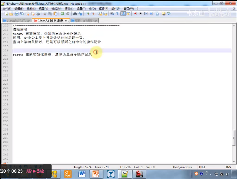Viewport: 237px width, 179px height.
Task: Click the Notepad++ taskbar button
Action: point(125,174)
